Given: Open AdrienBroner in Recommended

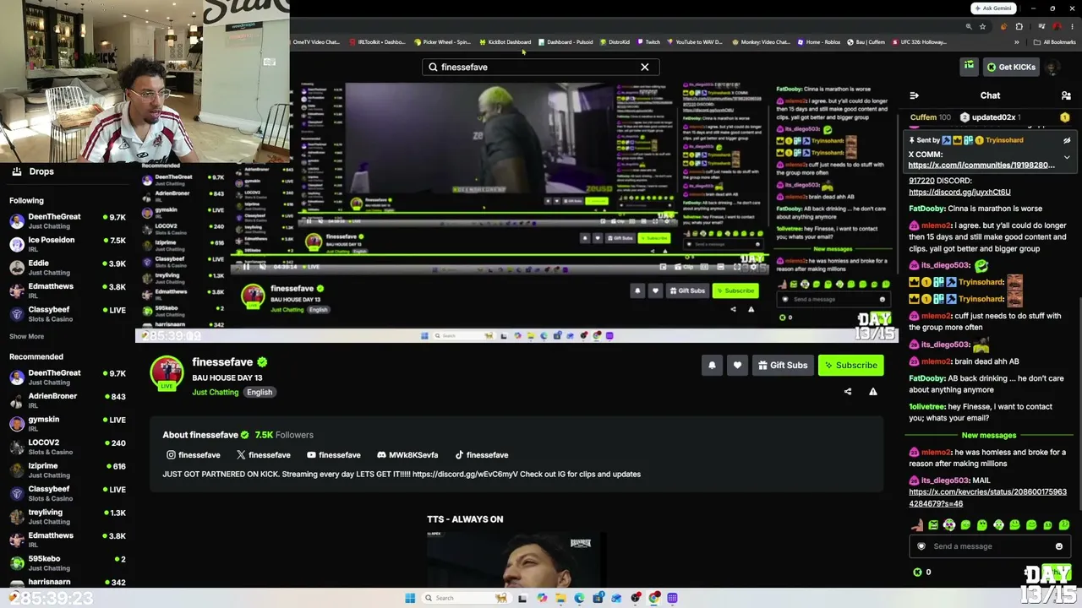Looking at the screenshot, I should pyautogui.click(x=68, y=400).
